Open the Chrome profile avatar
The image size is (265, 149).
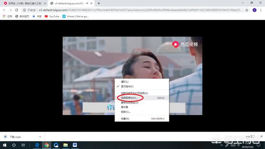254,10
